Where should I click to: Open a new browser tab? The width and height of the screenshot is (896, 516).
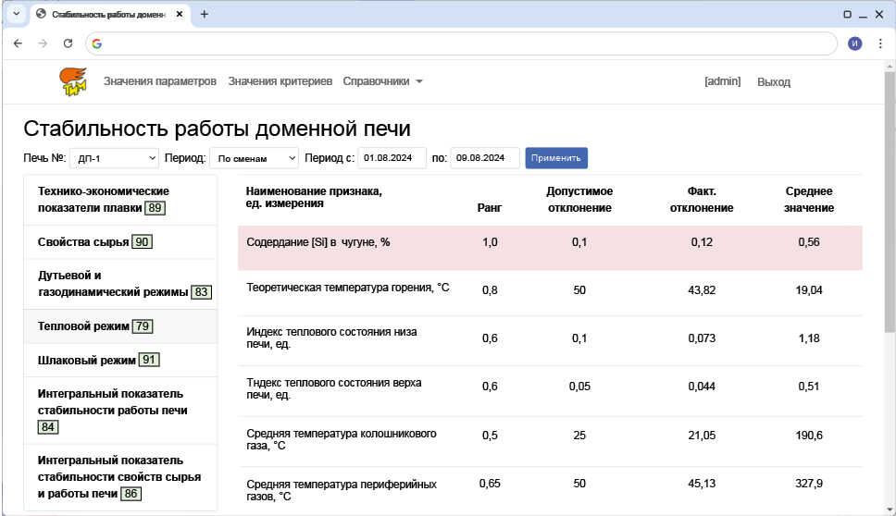pos(204,14)
